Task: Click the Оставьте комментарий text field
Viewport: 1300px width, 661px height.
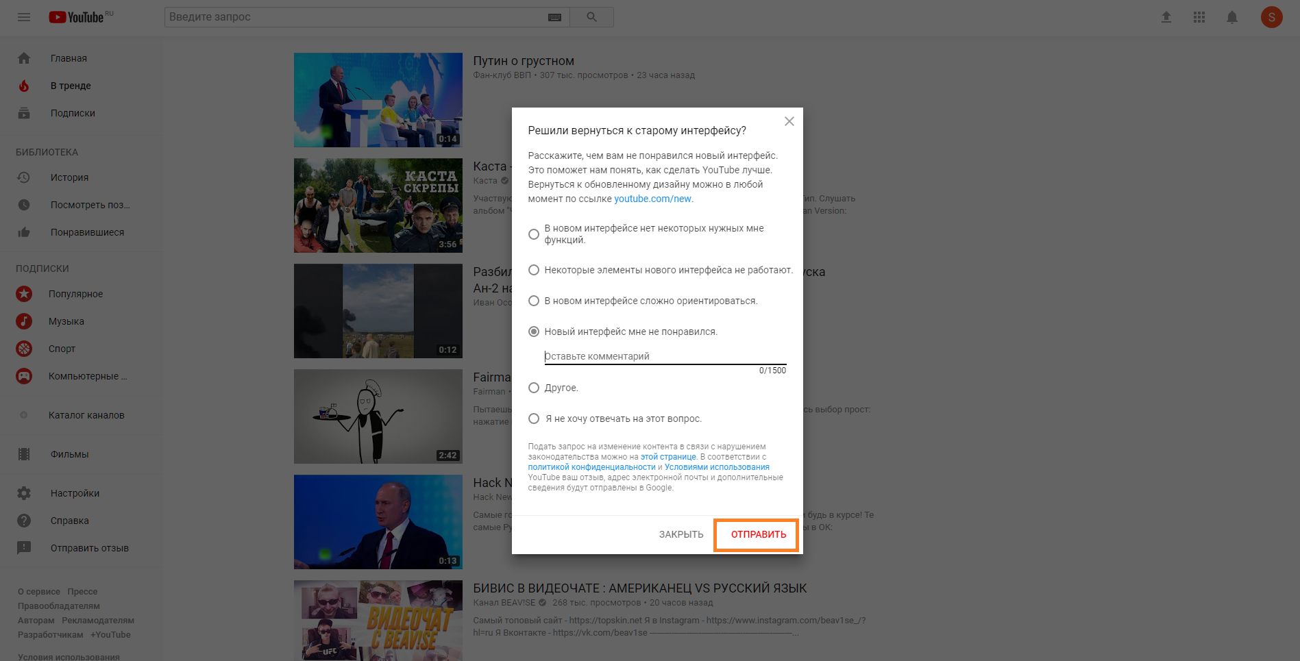Action: coord(665,356)
